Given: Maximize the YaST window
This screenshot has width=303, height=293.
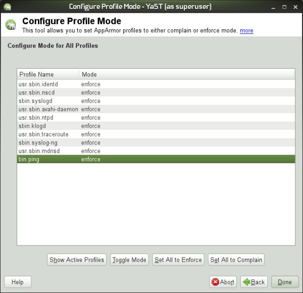Looking at the screenshot, I should coord(284,7).
